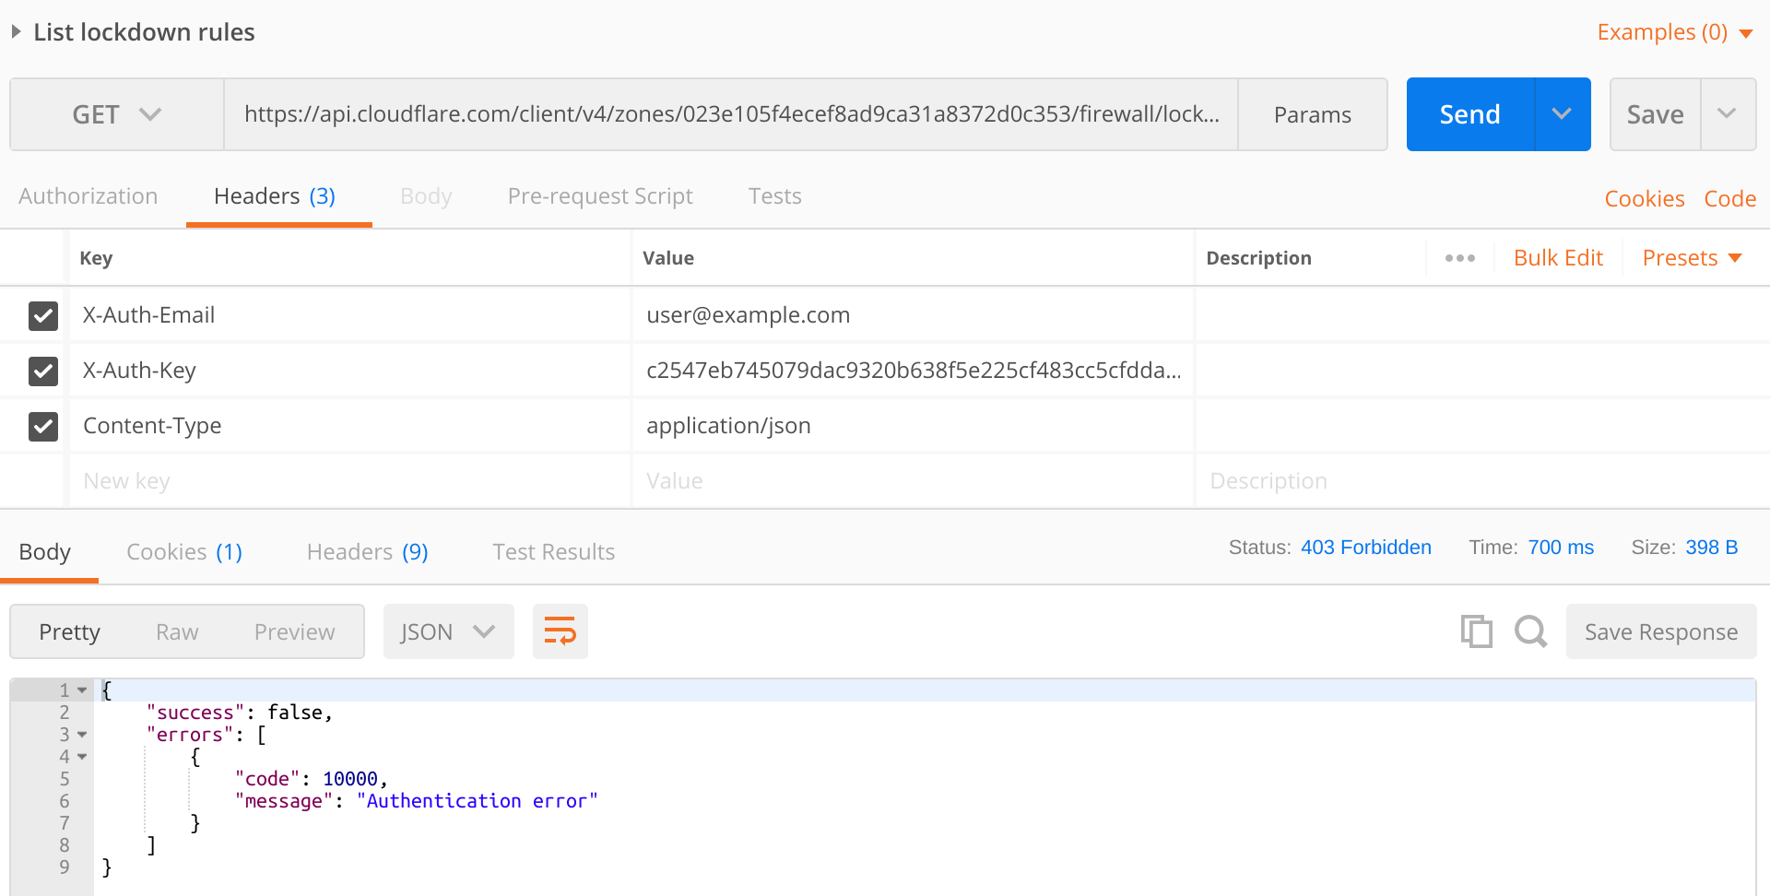
Task: Click the "Authentication error" message string
Action: pos(477,801)
